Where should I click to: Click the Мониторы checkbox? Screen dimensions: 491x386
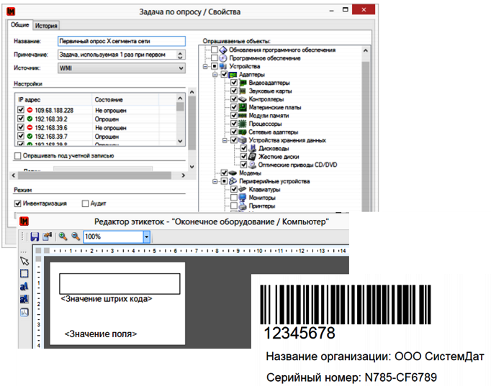(x=234, y=198)
